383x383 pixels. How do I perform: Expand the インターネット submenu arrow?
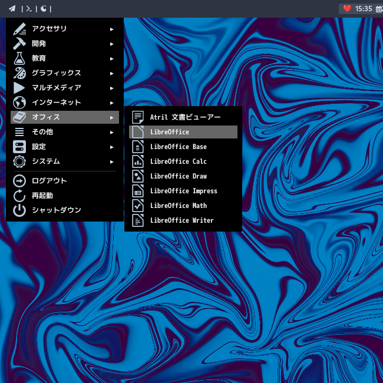[x=111, y=103]
